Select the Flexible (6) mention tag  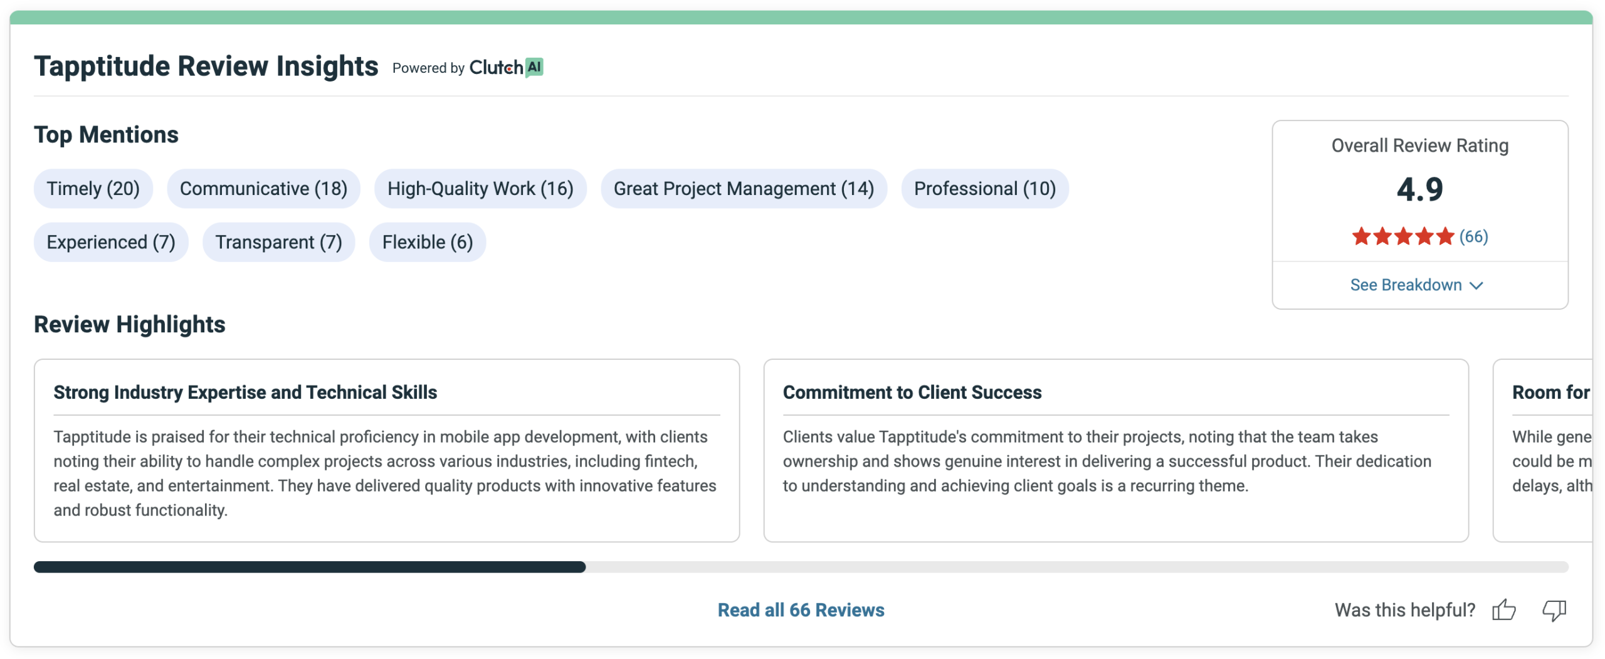click(x=428, y=242)
